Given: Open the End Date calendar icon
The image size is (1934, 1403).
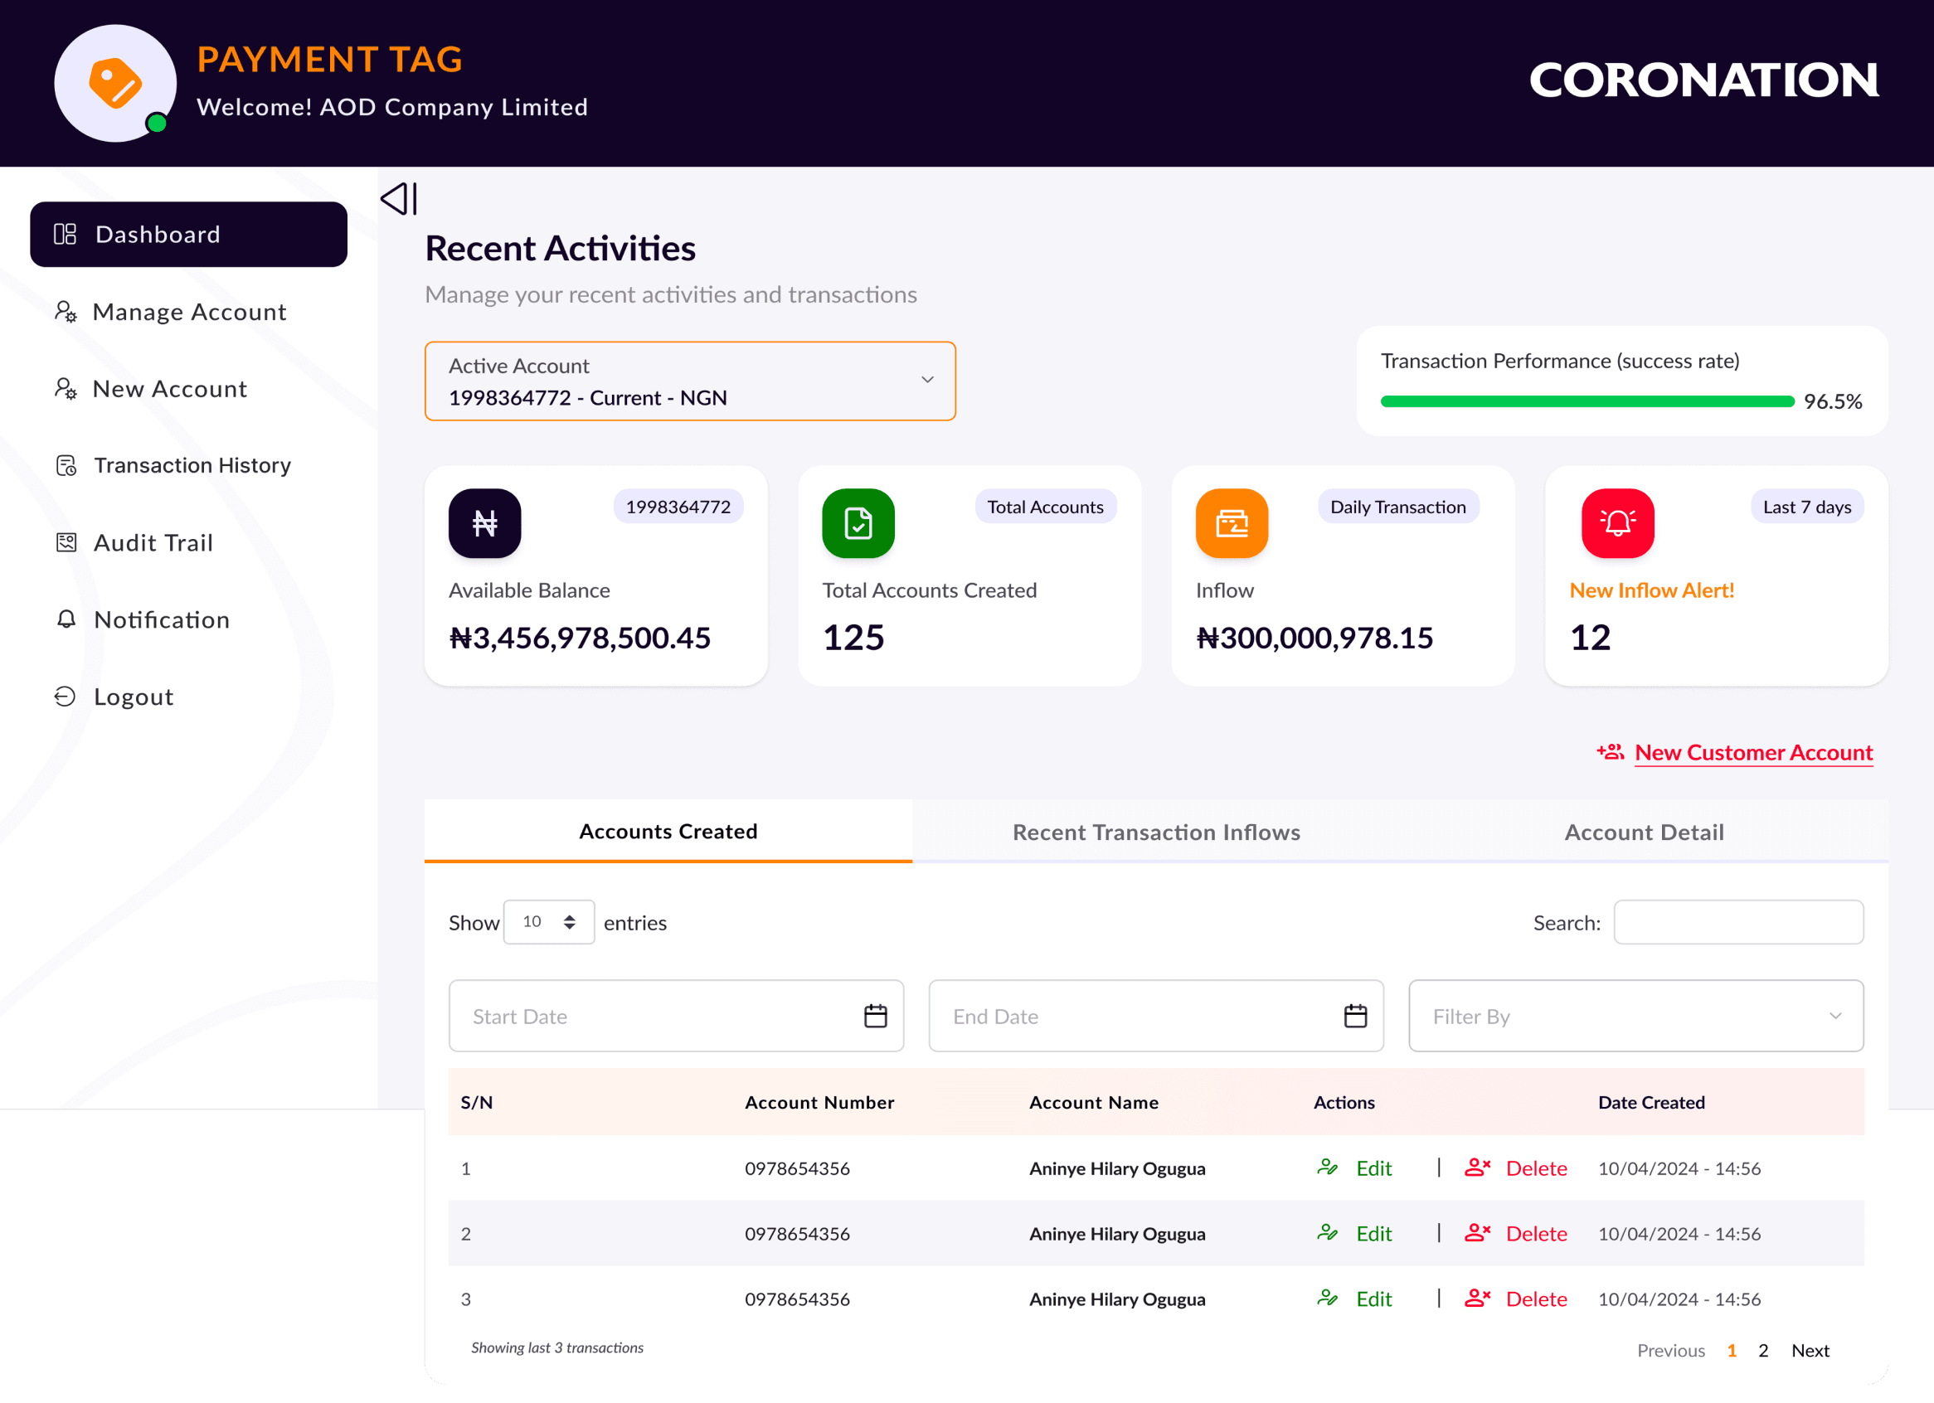Looking at the screenshot, I should tap(1355, 1016).
